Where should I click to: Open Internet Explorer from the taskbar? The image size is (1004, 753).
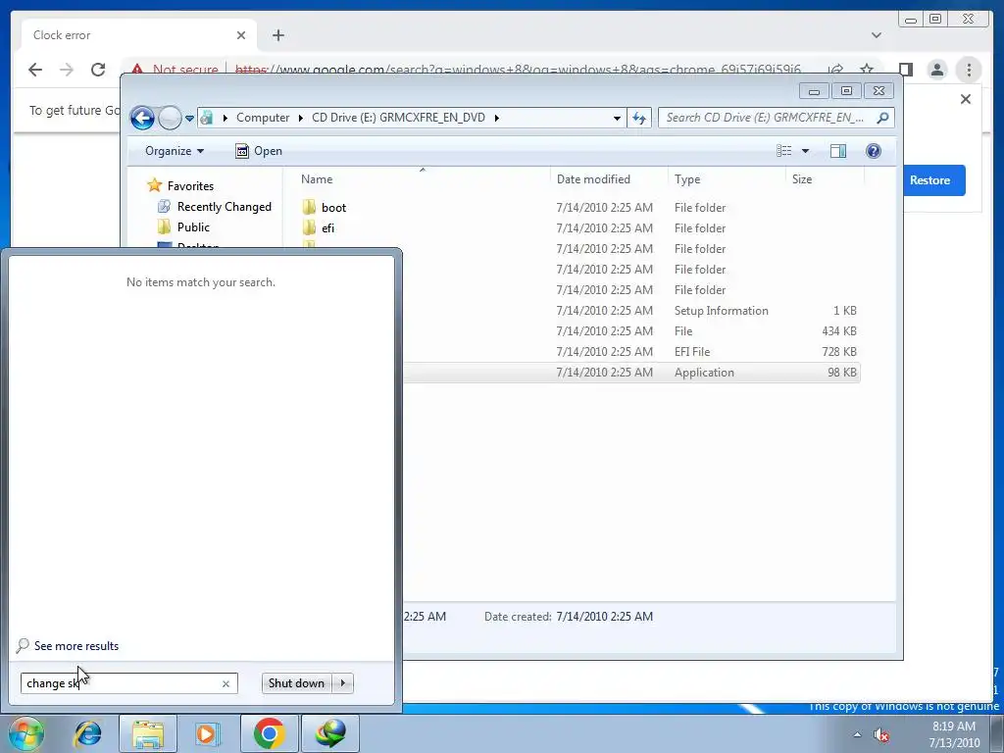(87, 733)
